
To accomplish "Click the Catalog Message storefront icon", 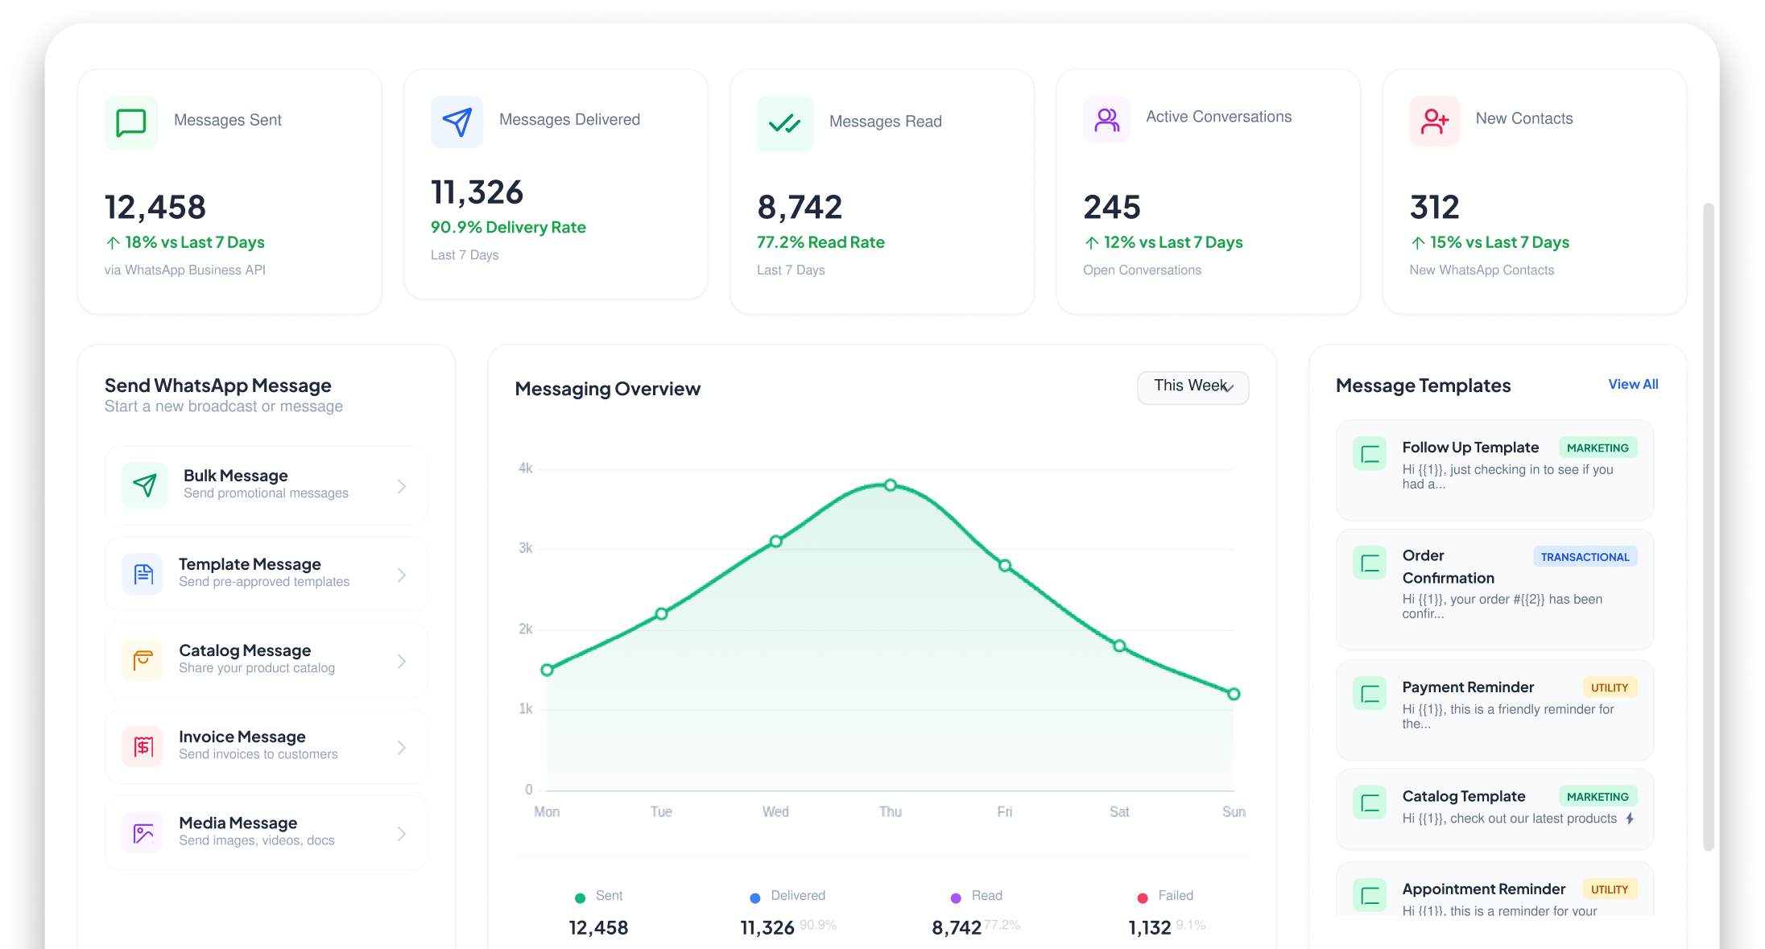I will (143, 660).
